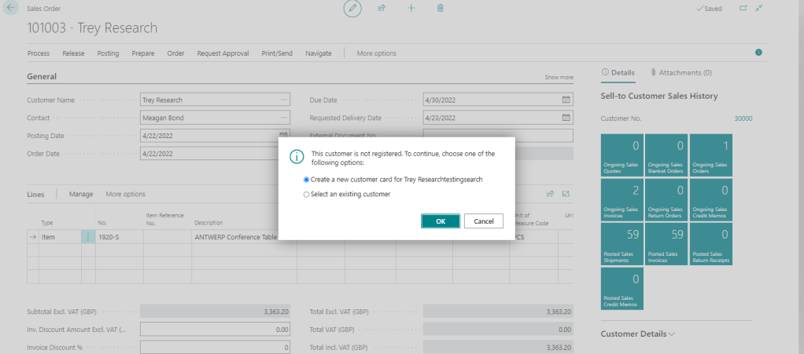
Task: Open page in new window icon
Action: click(x=743, y=8)
